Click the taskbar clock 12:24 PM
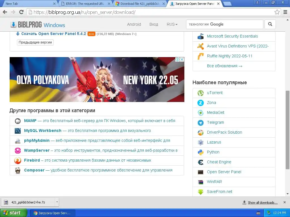 point(279,213)
